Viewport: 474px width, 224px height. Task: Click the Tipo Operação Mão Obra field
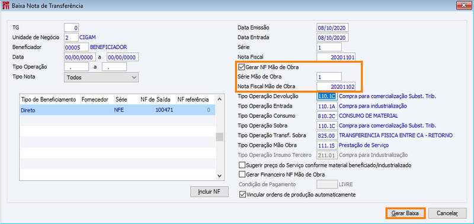[x=327, y=145]
